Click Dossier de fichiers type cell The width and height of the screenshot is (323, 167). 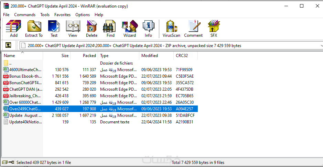tap(116, 63)
